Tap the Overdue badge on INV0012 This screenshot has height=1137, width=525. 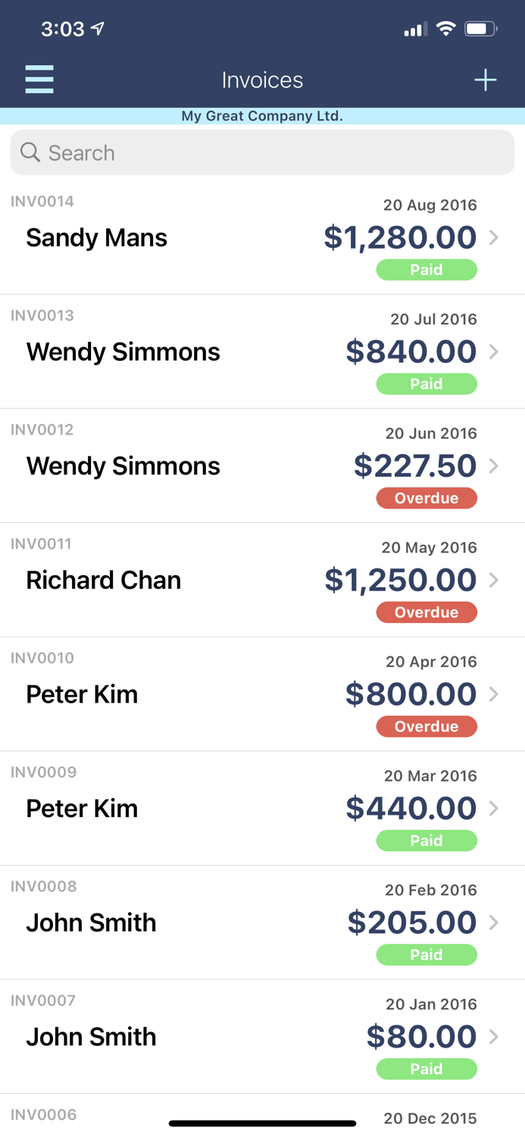click(427, 498)
